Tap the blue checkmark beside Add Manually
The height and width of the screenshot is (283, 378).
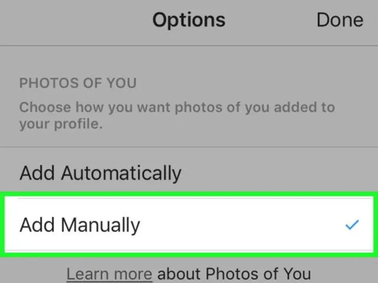352,225
